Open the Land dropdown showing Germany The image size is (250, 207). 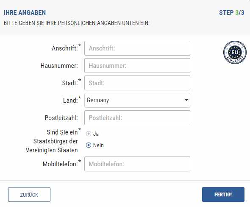click(x=137, y=100)
